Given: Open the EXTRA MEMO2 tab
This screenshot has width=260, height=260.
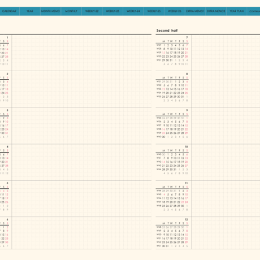Looking at the screenshot, I should 216,11.
